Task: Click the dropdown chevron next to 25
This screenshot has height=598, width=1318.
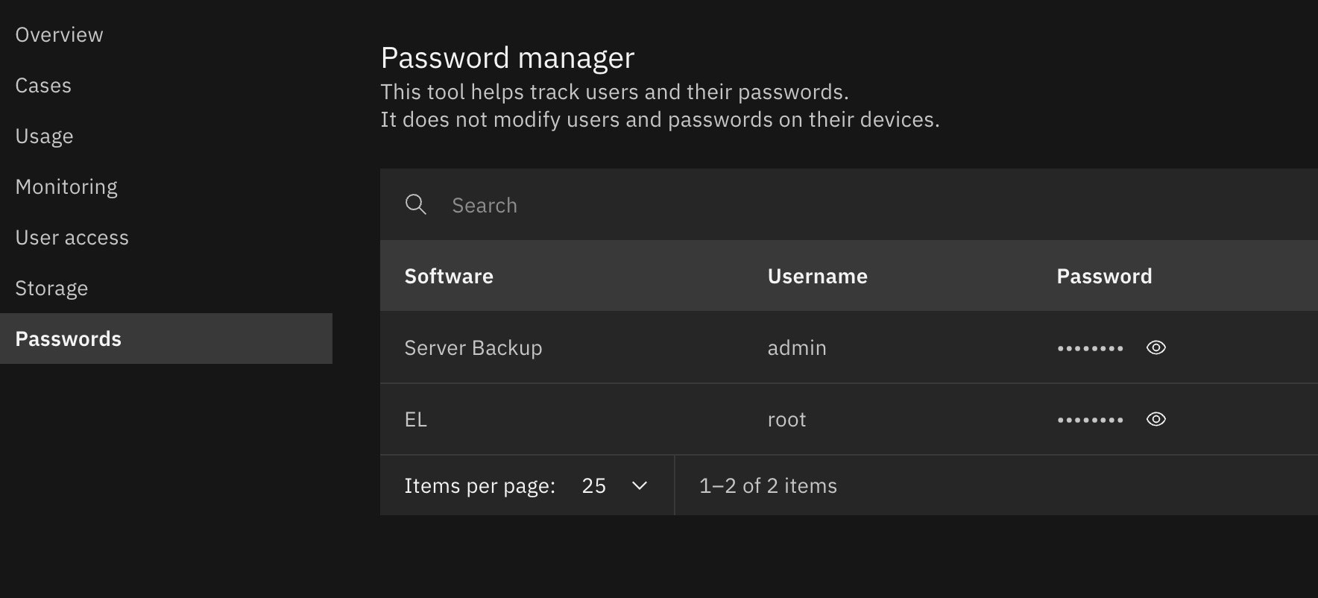Action: (639, 485)
